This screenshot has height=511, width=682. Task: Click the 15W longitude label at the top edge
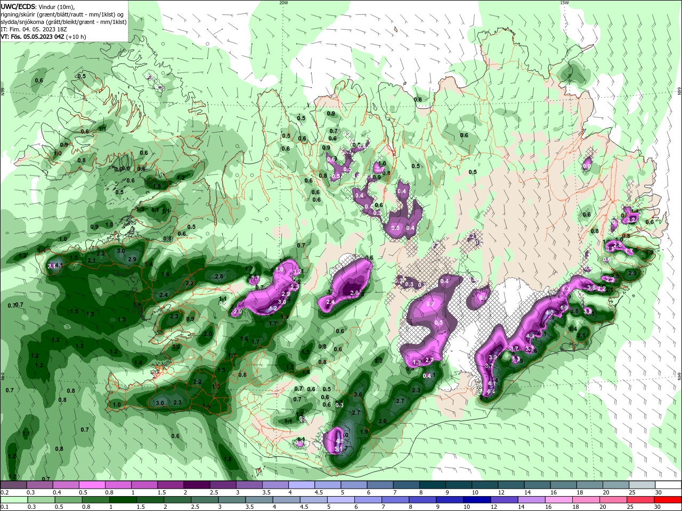[x=564, y=3]
